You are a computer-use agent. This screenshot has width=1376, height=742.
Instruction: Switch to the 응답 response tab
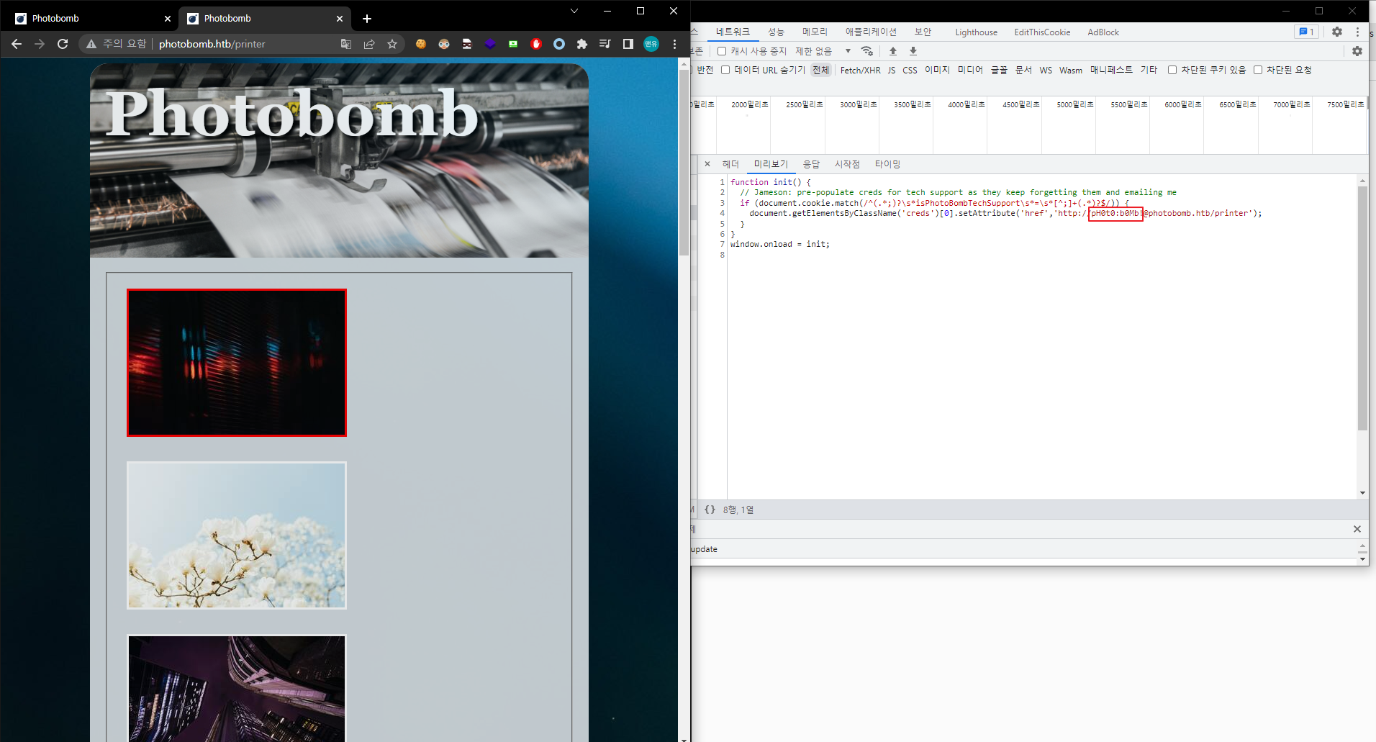(811, 164)
